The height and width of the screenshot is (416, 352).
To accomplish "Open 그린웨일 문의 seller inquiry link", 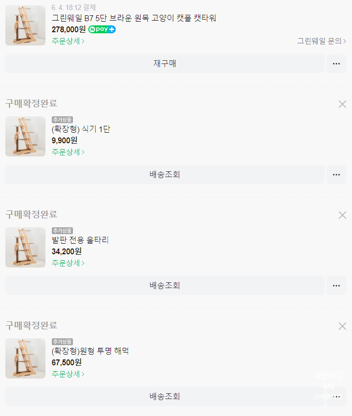I will tap(321, 41).
